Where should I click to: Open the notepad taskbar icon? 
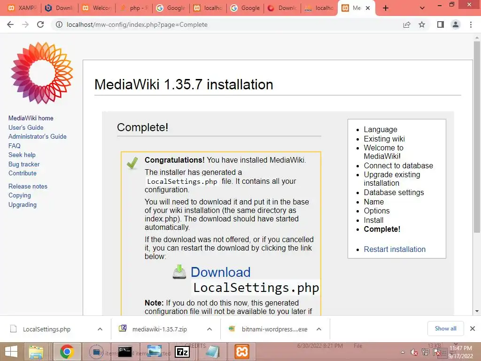pos(212,352)
